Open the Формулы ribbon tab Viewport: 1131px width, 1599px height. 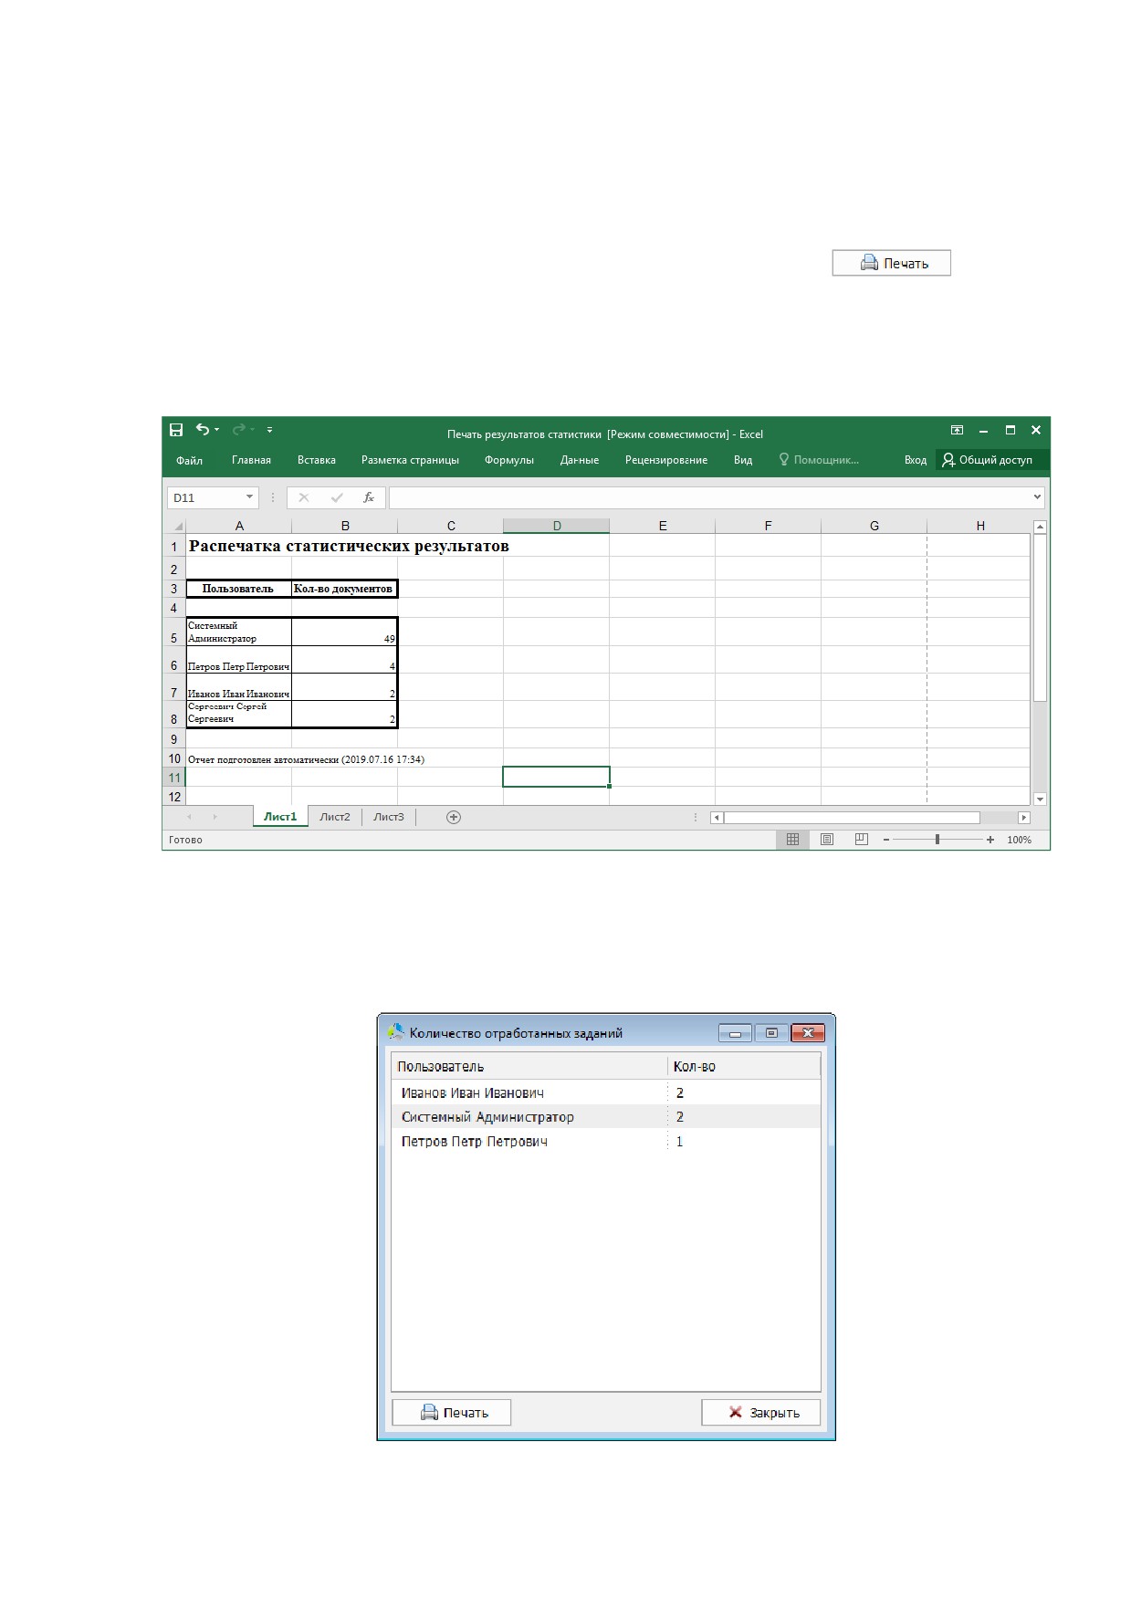508,460
